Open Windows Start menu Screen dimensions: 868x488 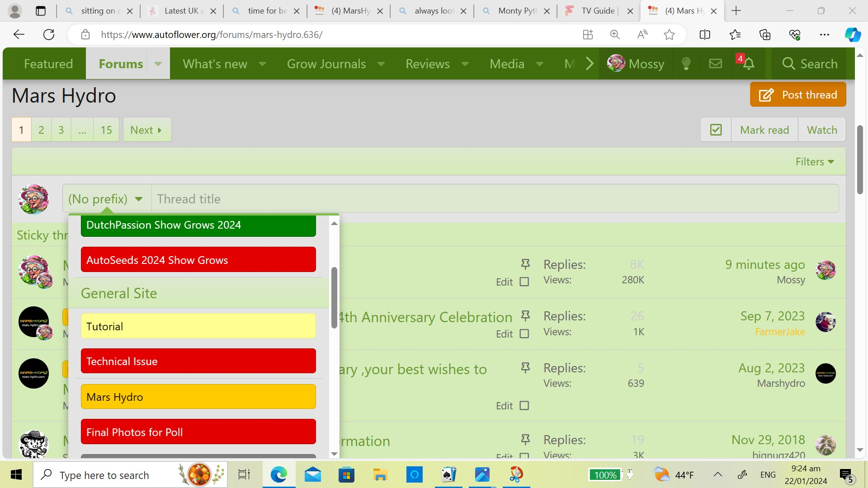point(16,474)
